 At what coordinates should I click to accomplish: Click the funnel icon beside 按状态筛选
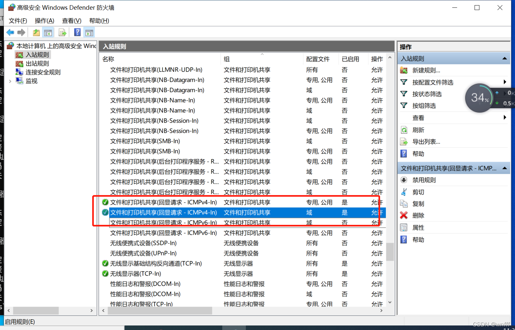404,94
